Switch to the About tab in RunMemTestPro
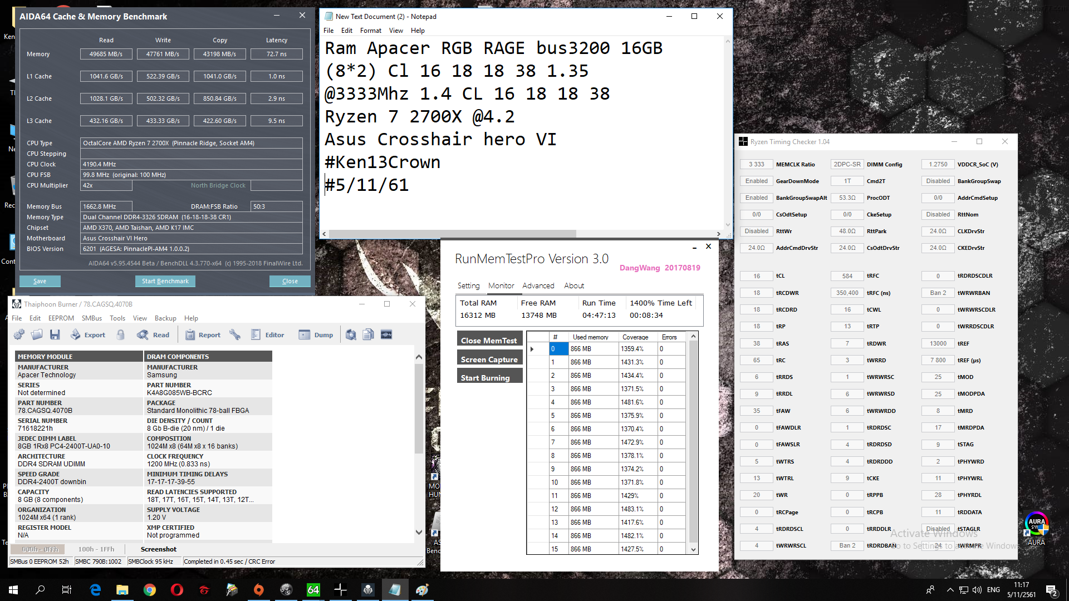Image resolution: width=1069 pixels, height=601 pixels. [x=574, y=285]
